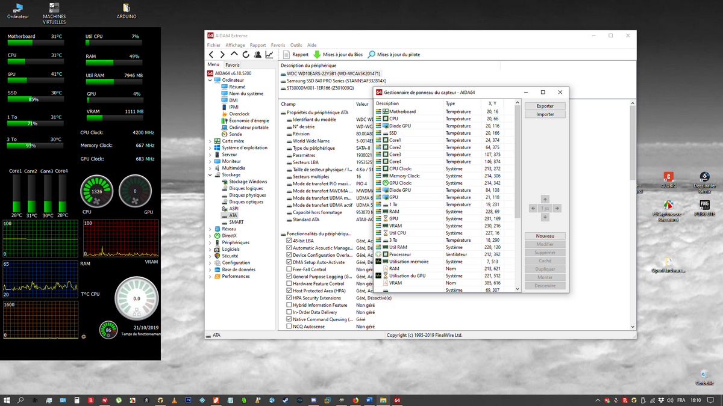The width and height of the screenshot is (723, 406).
Task: Click the up-level arrow in AIDA64 toolbar
Action: pyautogui.click(x=234, y=54)
